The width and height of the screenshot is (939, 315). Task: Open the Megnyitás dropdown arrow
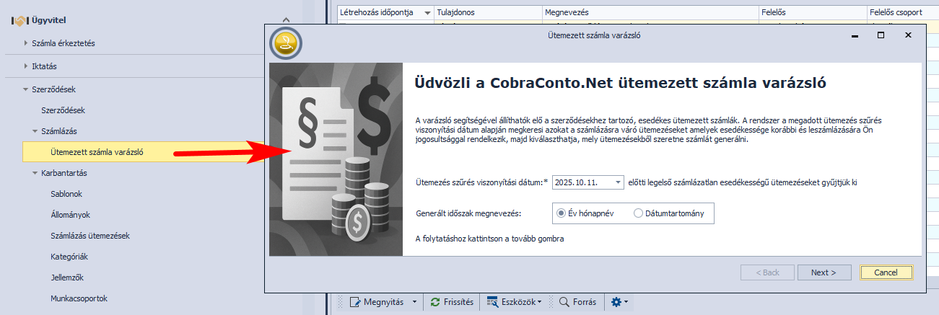pos(414,302)
